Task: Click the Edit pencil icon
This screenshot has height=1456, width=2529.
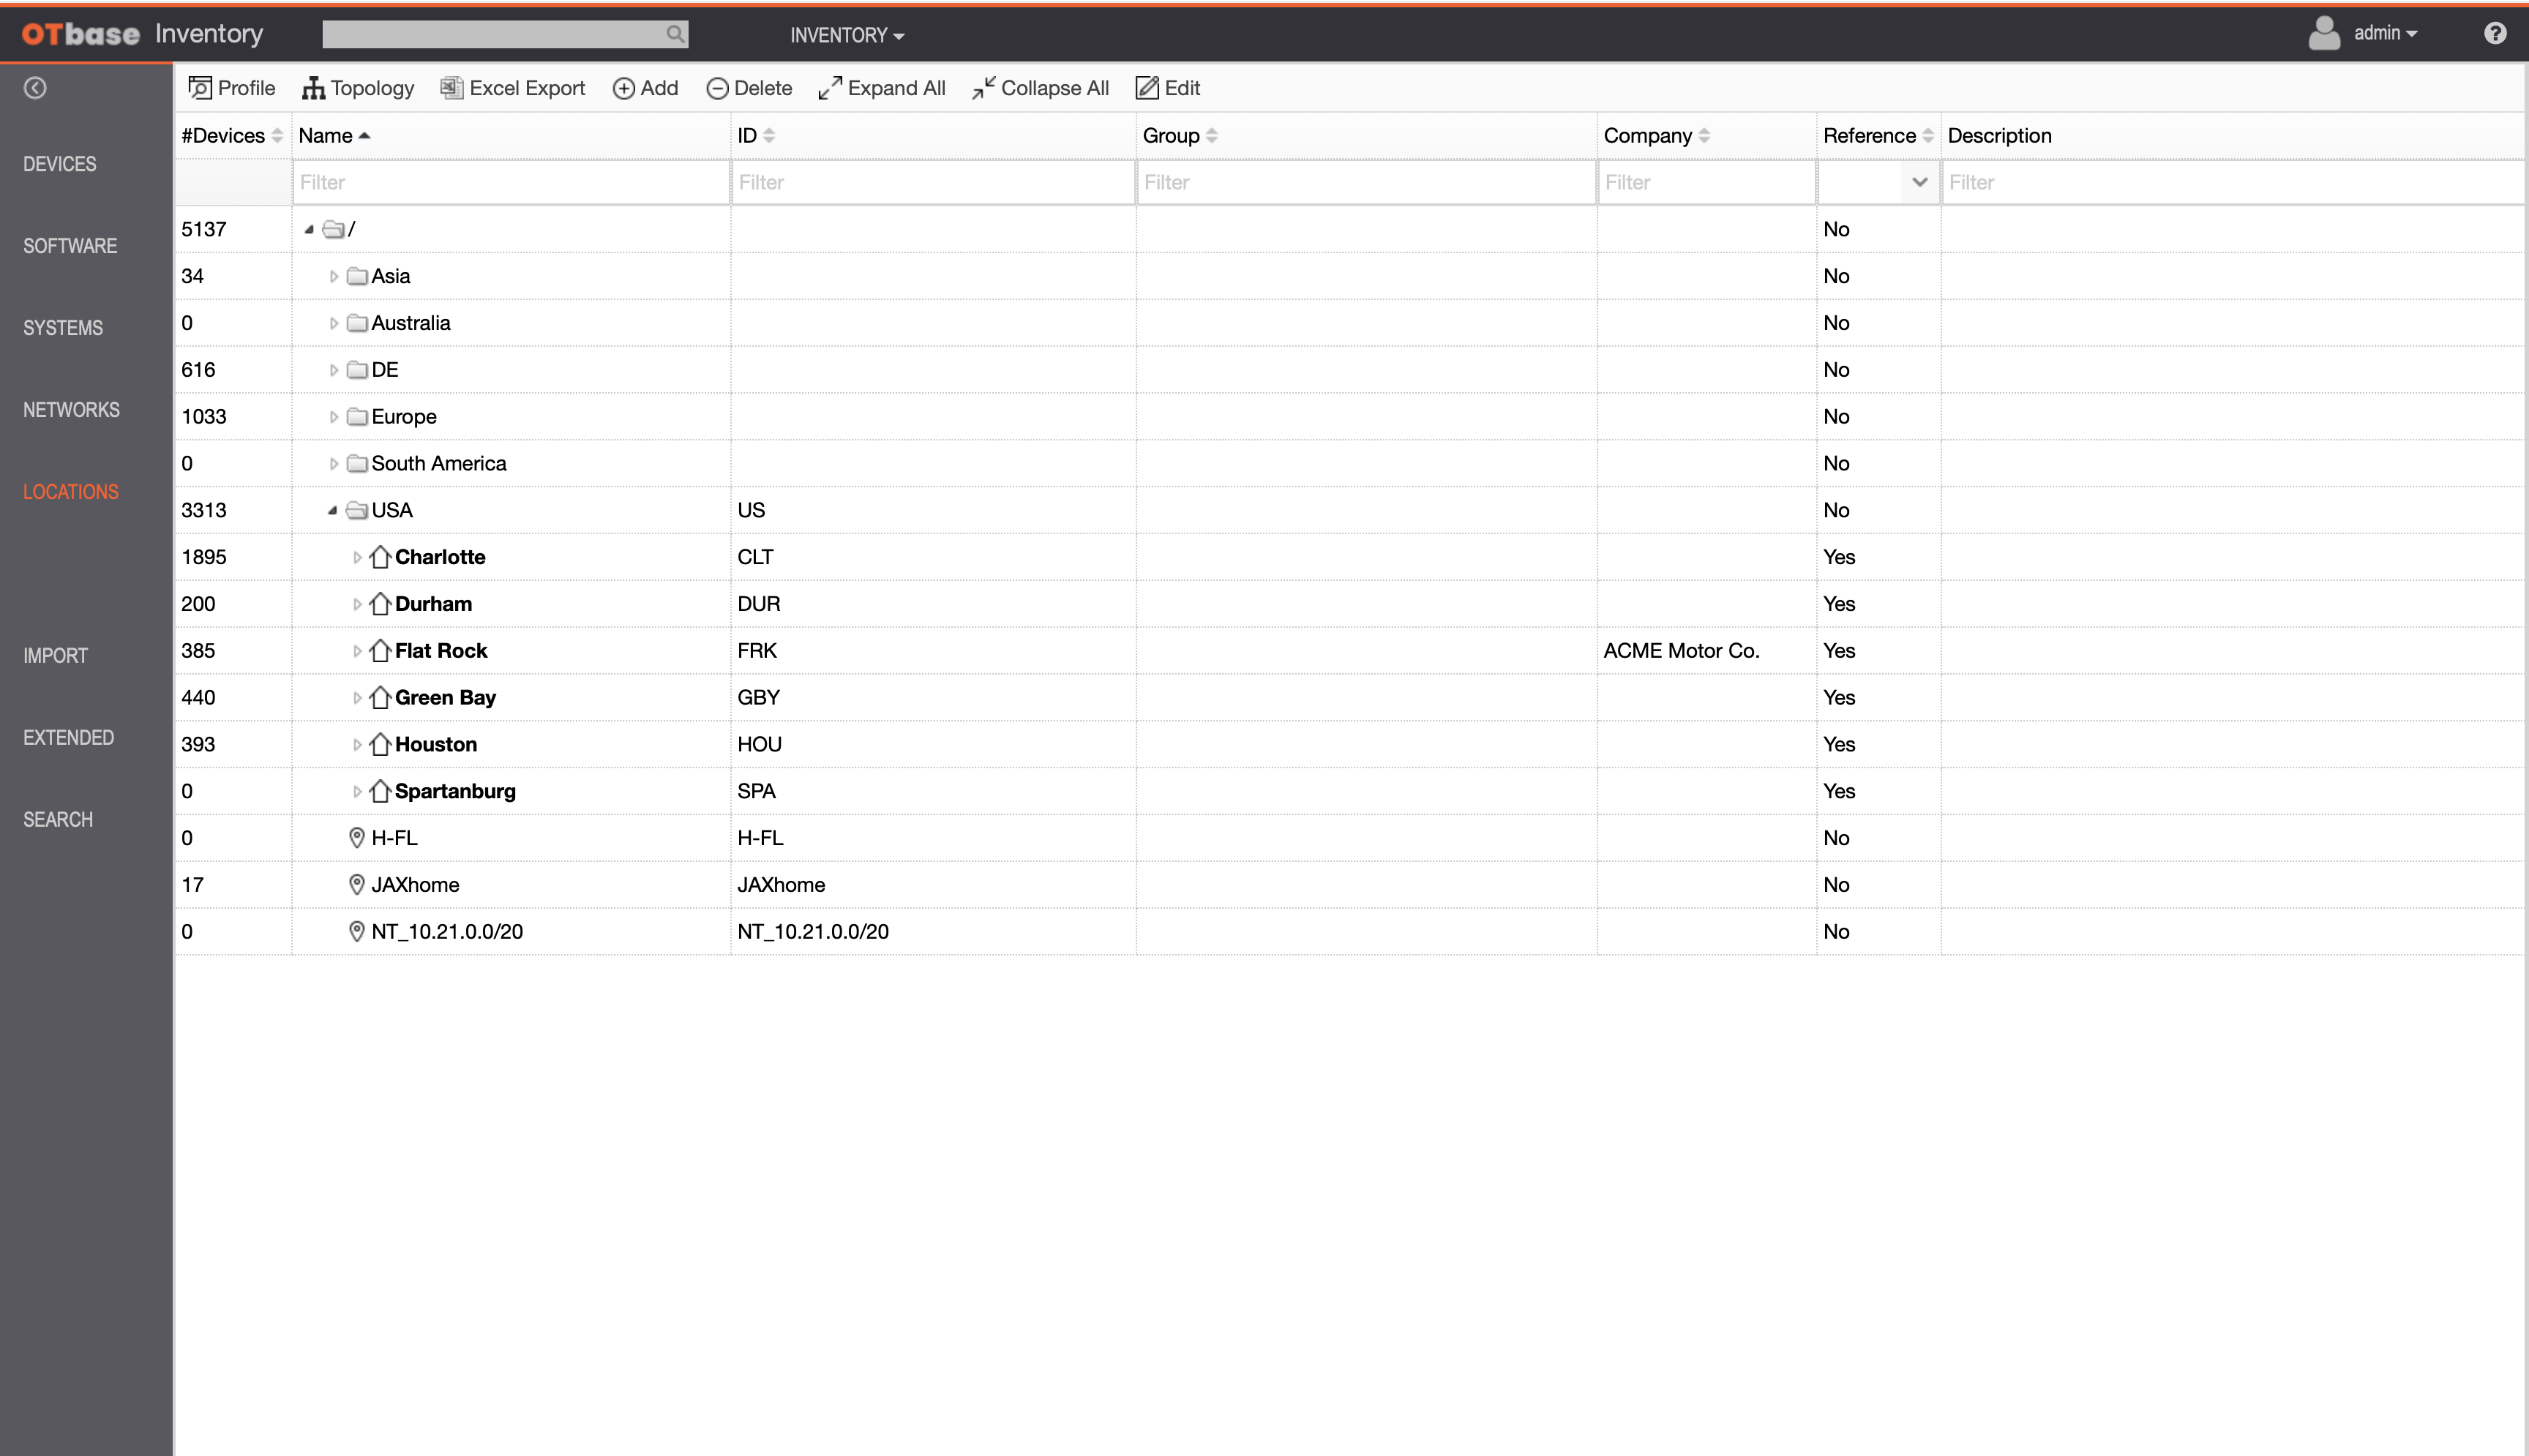Action: [1147, 88]
